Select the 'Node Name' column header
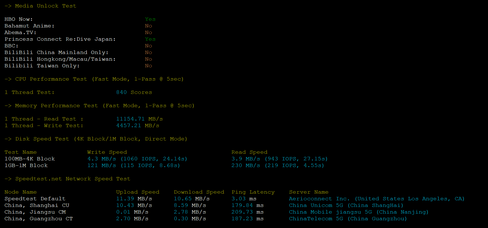 tap(21, 192)
